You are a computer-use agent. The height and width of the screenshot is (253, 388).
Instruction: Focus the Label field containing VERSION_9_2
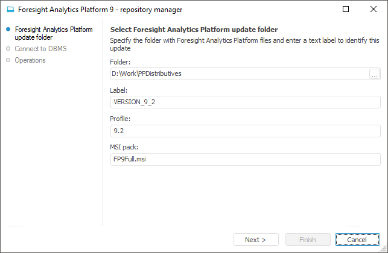pos(245,102)
